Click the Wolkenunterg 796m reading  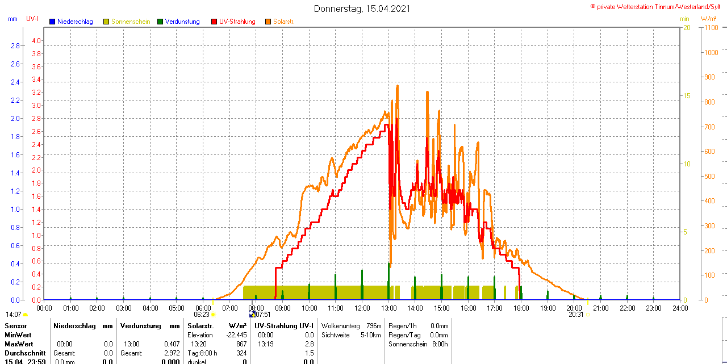point(351,326)
